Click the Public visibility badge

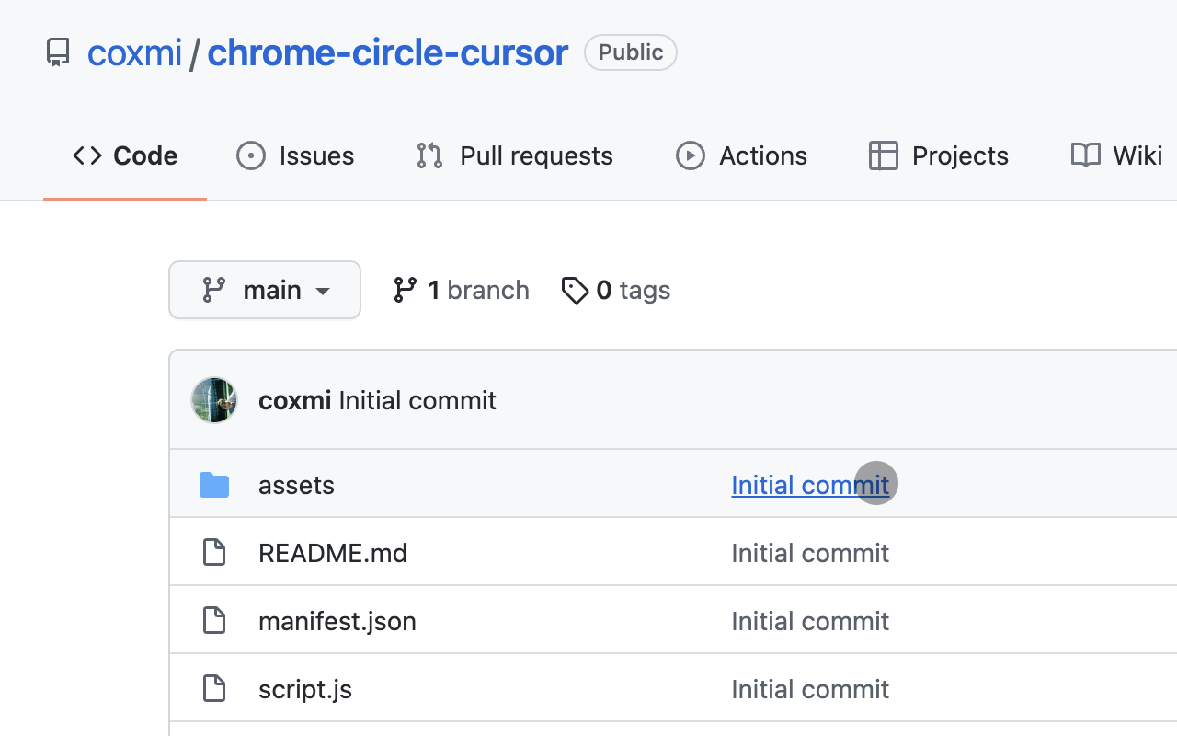click(631, 52)
